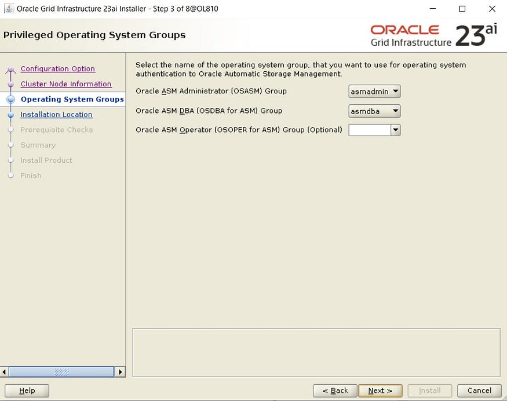Click the Cancel button
This screenshot has width=507, height=401.
[x=479, y=391]
